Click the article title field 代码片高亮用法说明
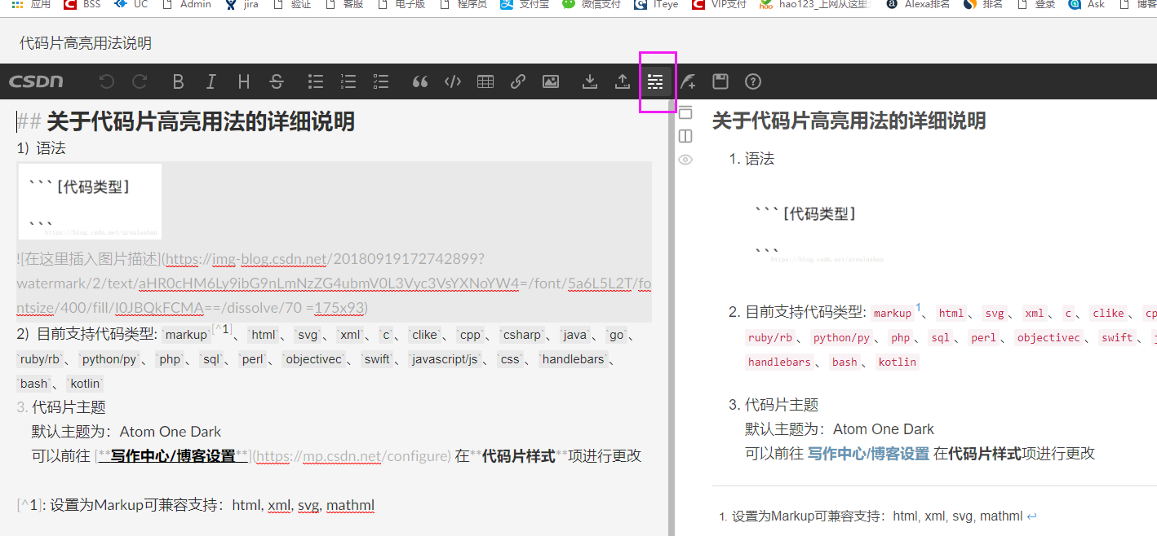This screenshot has height=536, width=1157. click(x=86, y=43)
